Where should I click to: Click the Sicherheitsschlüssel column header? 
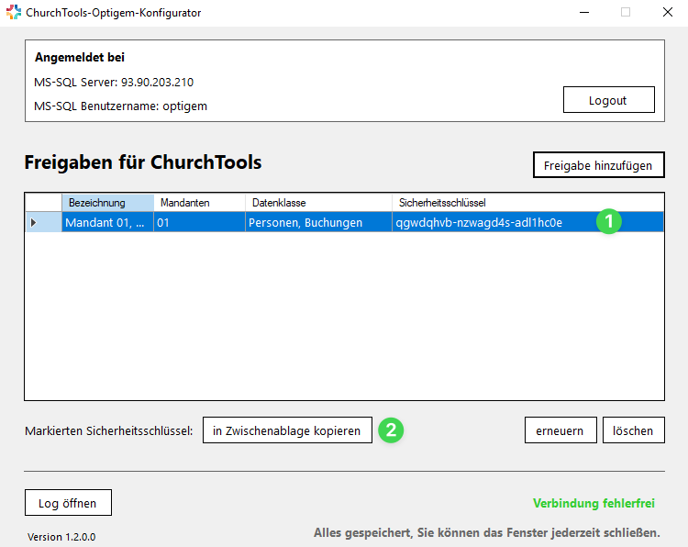pos(527,203)
